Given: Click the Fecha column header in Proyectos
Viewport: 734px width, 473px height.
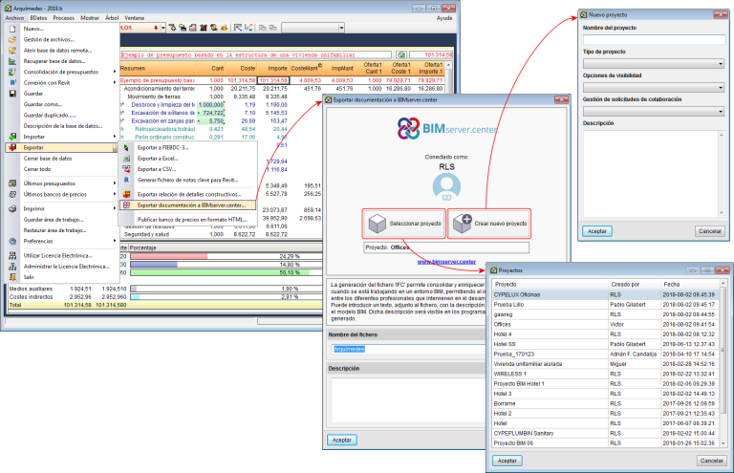Looking at the screenshot, I should coord(690,285).
